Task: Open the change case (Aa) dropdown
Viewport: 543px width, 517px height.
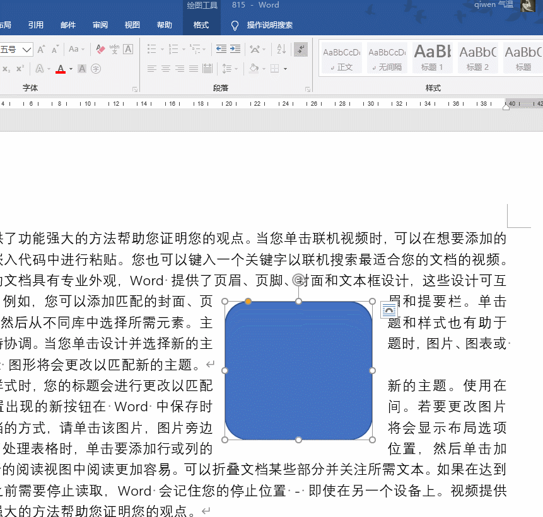Action: click(74, 49)
